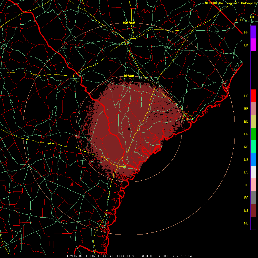
Task: Click the 'HYDROMETEOR CLASSIFICATION' caption text
Action: click(101, 256)
